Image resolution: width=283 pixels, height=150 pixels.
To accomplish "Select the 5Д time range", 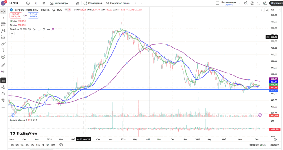I will click(x=17, y=145).
